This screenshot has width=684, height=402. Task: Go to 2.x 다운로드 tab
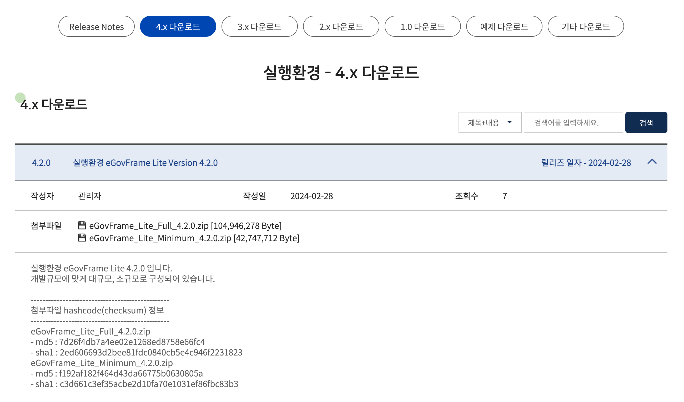tap(341, 27)
